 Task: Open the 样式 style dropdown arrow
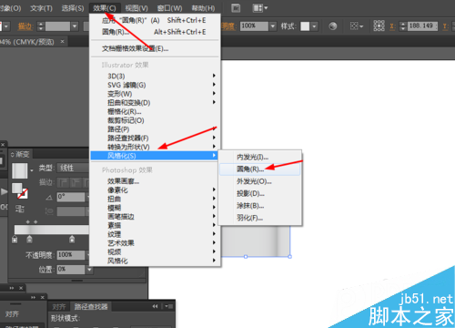pos(314,26)
